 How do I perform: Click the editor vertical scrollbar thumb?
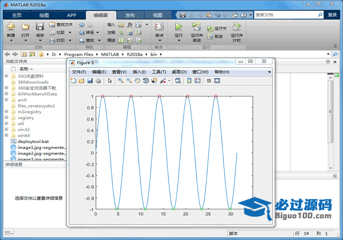point(331,111)
